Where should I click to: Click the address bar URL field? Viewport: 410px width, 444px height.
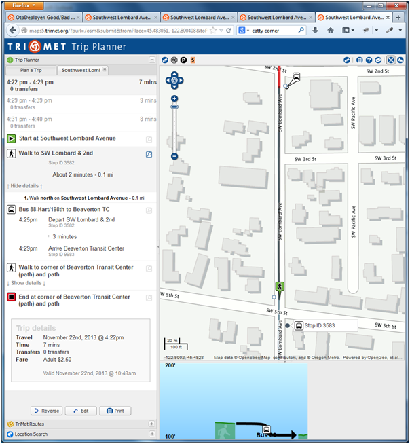click(x=117, y=31)
